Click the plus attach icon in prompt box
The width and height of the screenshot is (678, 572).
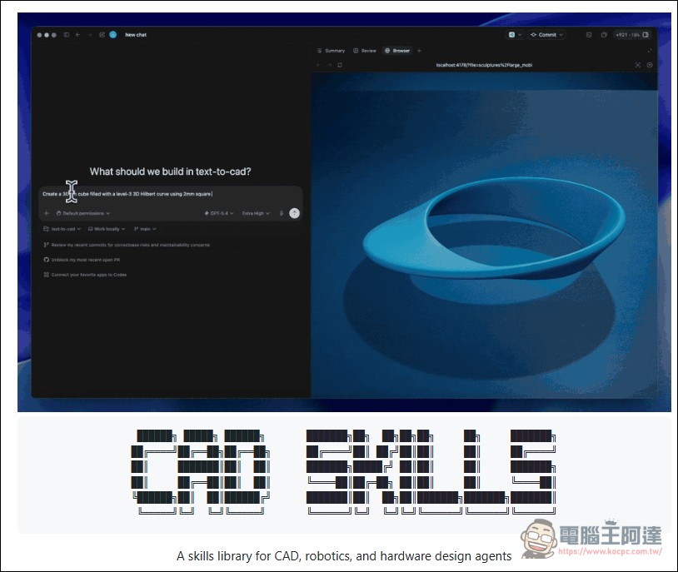[47, 213]
